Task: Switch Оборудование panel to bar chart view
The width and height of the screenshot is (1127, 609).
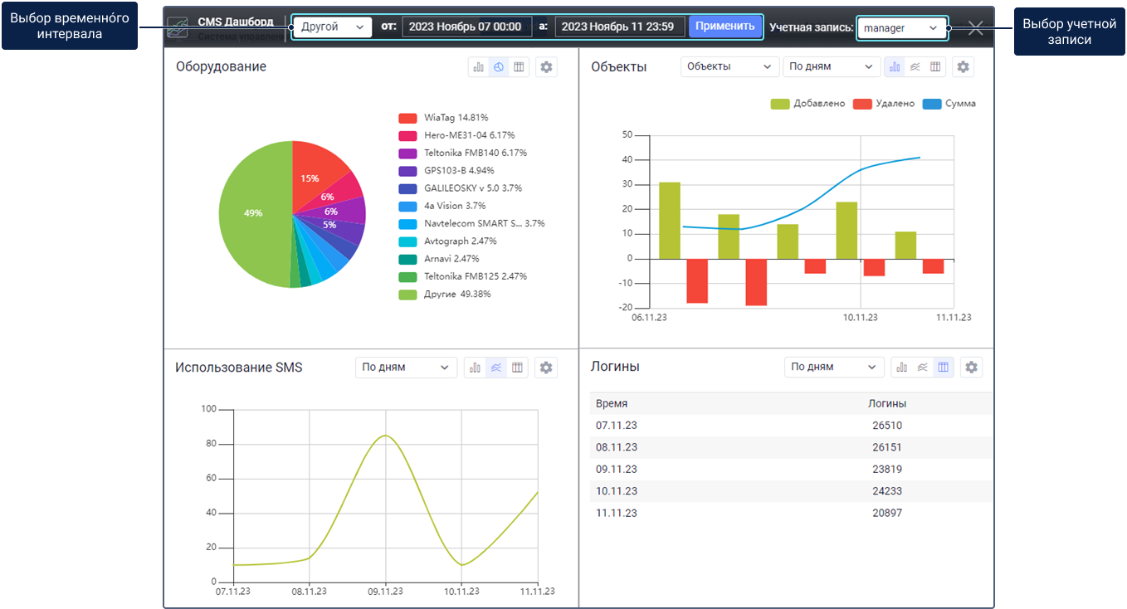Action: pyautogui.click(x=478, y=67)
